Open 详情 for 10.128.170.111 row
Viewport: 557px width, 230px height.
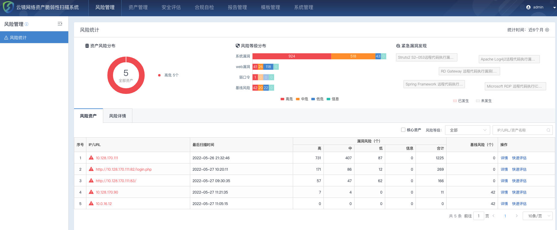click(x=504, y=158)
